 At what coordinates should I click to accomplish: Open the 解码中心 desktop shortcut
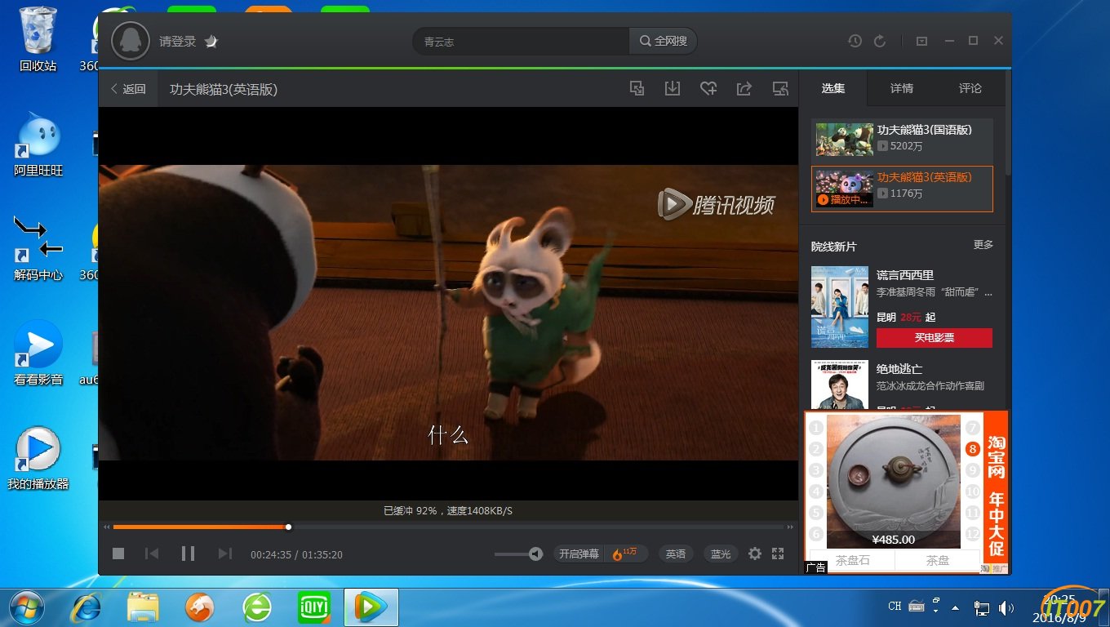[x=38, y=249]
